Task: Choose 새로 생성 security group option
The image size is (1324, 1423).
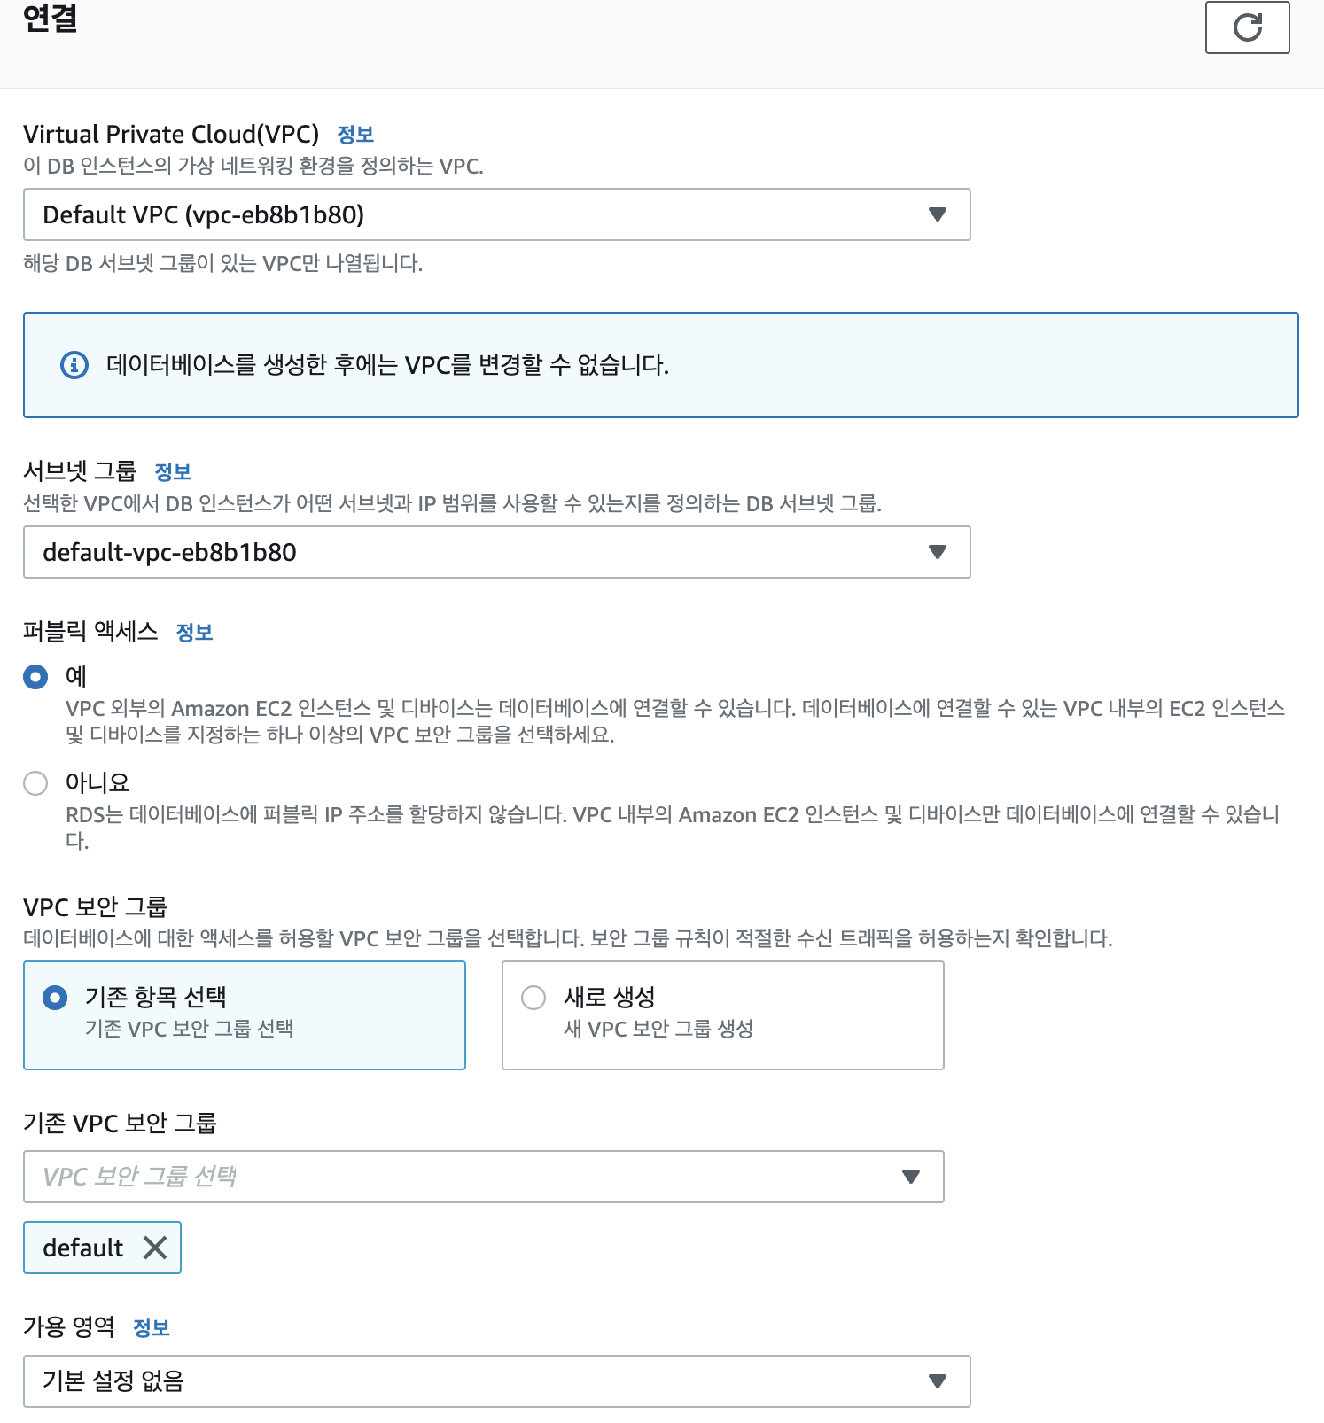Action: 533,998
